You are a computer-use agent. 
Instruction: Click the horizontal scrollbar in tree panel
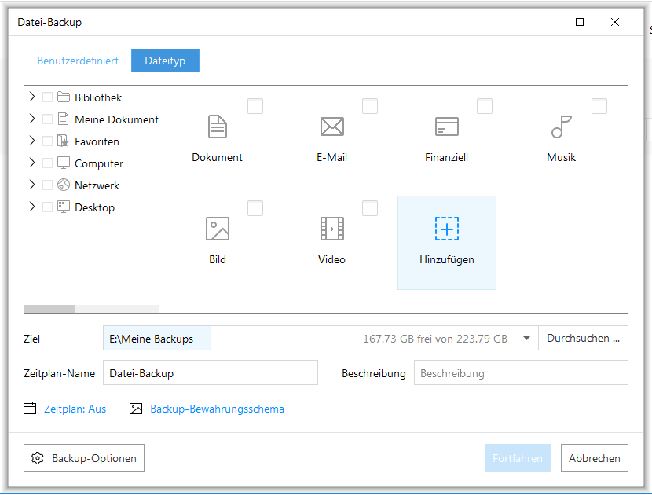[49, 309]
